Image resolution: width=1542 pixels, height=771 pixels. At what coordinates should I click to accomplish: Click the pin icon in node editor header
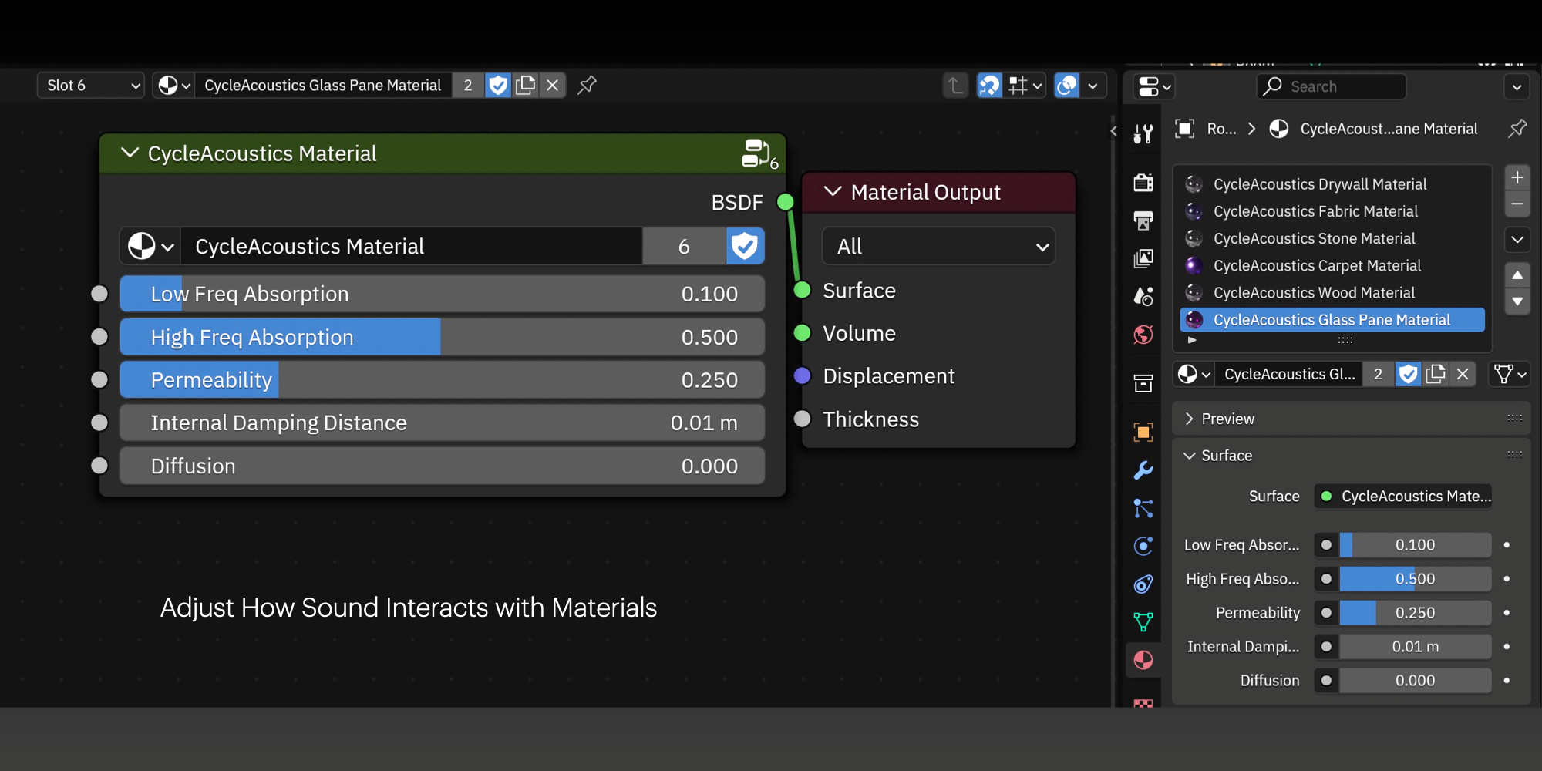pos(587,85)
